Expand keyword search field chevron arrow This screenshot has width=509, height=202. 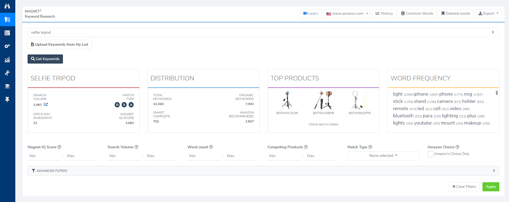click(493, 32)
